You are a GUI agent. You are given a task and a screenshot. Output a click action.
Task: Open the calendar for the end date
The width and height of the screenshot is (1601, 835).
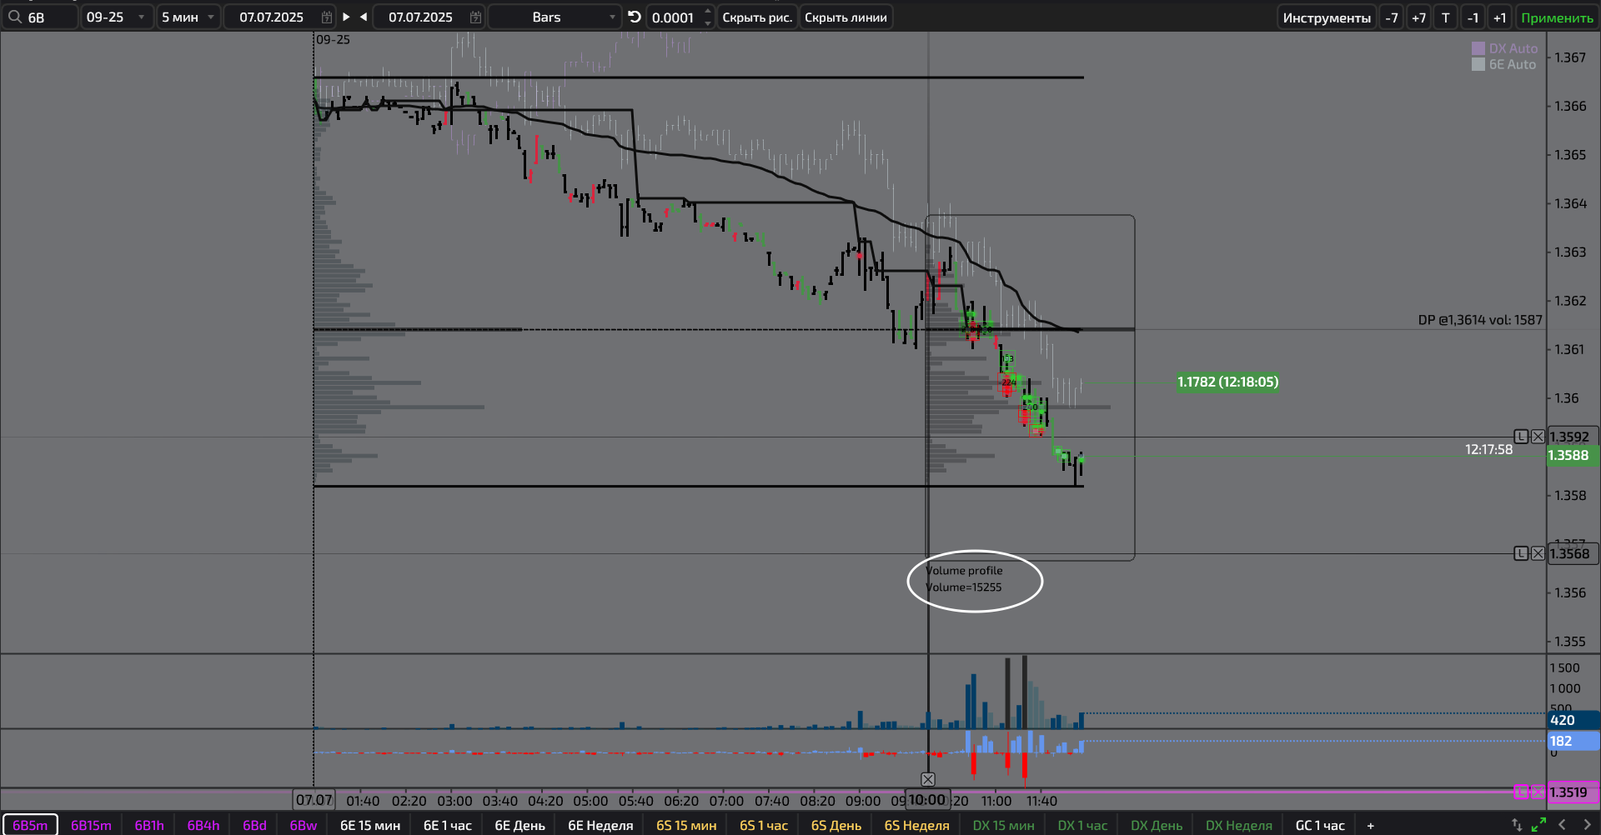tap(475, 17)
